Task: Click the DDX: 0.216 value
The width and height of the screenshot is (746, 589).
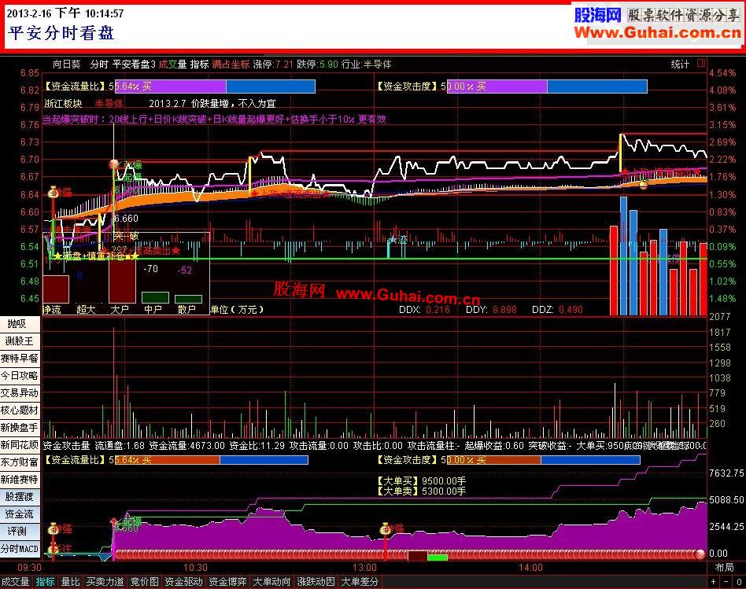Action: [424, 310]
